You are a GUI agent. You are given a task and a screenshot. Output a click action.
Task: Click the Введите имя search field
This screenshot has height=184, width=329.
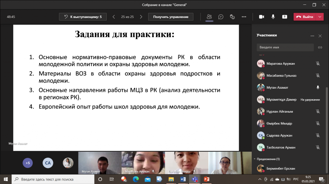click(285, 47)
